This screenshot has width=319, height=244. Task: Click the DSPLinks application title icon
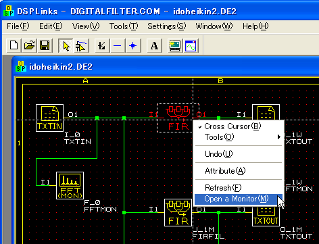[9, 11]
